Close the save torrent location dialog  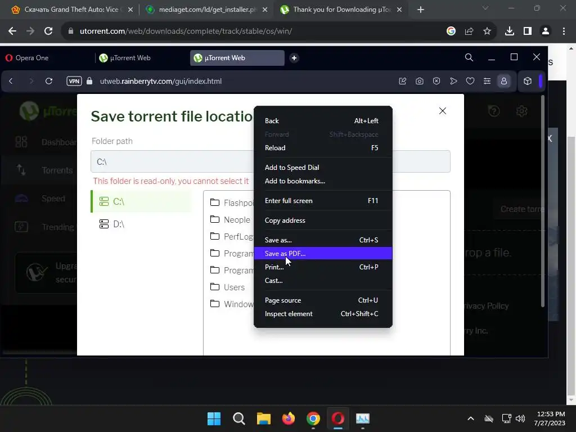point(443,111)
